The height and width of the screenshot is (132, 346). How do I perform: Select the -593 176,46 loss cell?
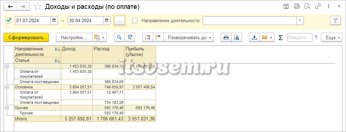[x=140, y=108]
